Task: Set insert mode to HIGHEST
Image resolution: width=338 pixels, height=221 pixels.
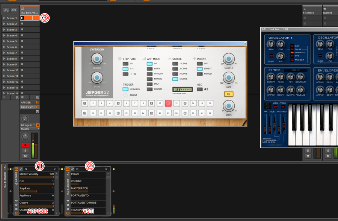Action: coord(200,74)
